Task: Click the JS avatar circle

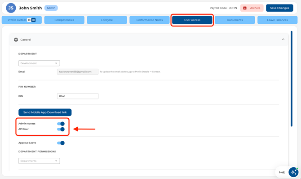Action: click(11, 8)
